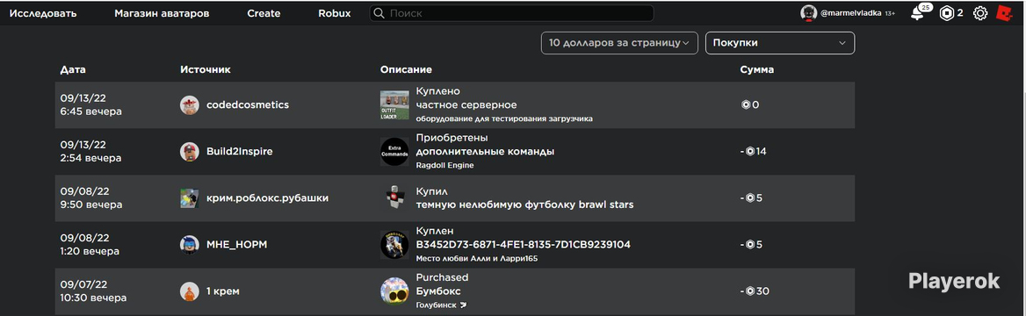Image resolution: width=1026 pixels, height=316 pixels.
Task: Open the Бумбокс item link
Action: [438, 291]
